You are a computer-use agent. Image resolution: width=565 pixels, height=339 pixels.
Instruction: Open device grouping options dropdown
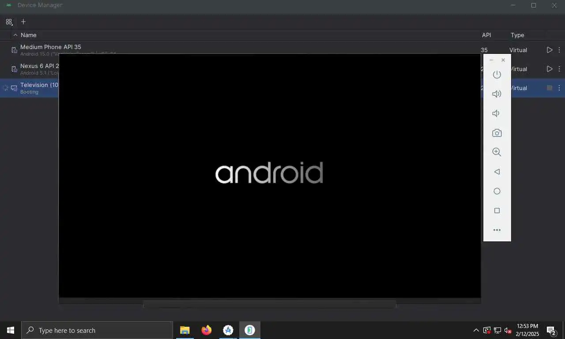(x=9, y=22)
